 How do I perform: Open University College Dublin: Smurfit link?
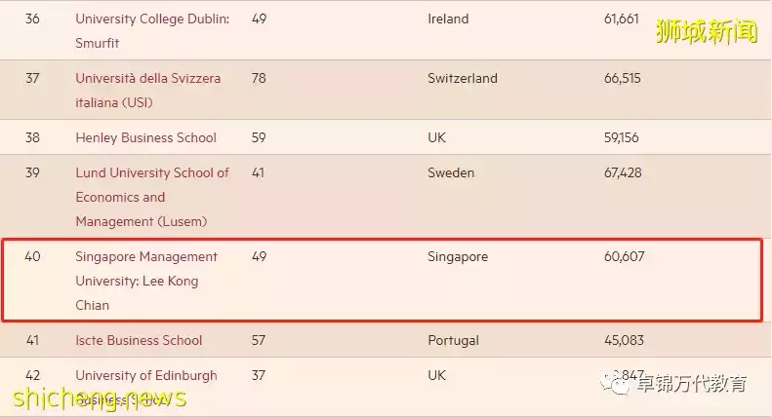(152, 31)
